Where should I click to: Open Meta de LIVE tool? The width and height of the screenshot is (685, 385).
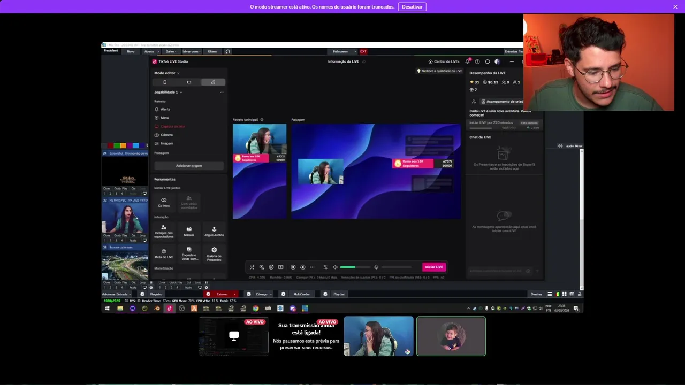point(164,253)
